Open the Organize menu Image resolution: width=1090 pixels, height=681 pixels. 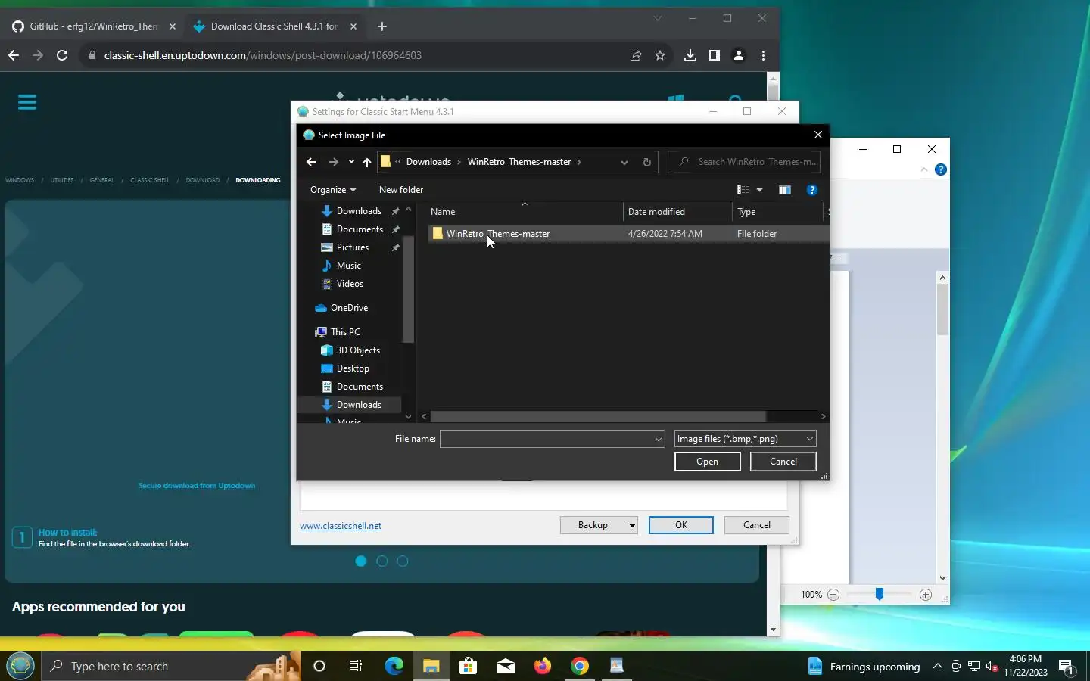333,190
